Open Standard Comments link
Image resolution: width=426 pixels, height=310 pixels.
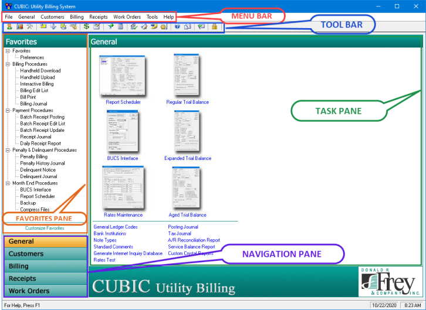tap(113, 247)
